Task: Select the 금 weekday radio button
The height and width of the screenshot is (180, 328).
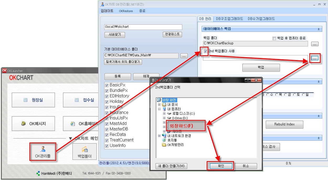Action: 286,94
